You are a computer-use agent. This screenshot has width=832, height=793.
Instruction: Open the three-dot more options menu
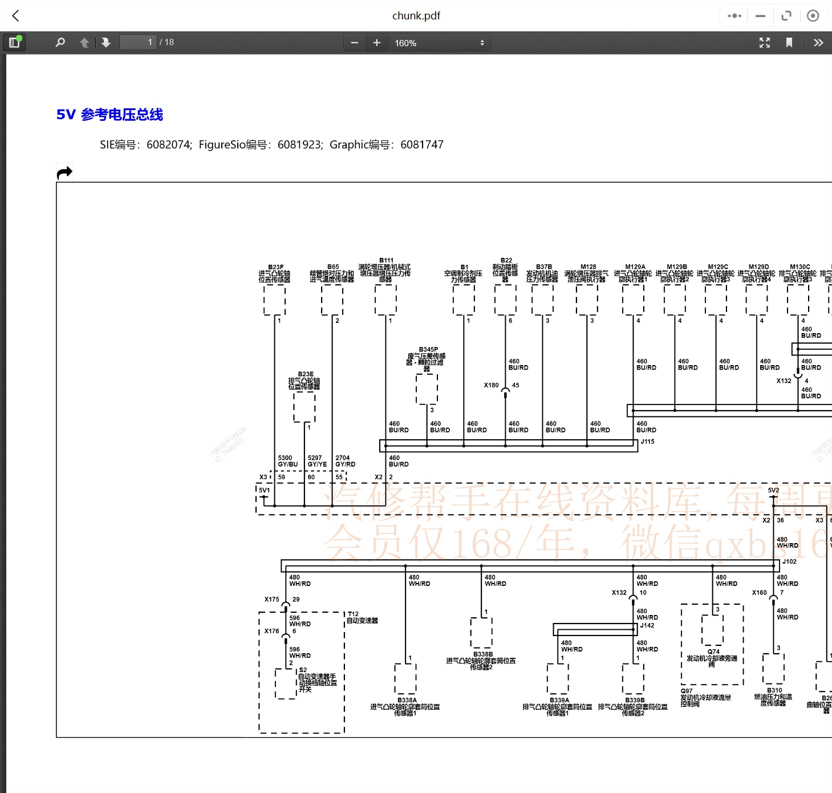(x=734, y=15)
